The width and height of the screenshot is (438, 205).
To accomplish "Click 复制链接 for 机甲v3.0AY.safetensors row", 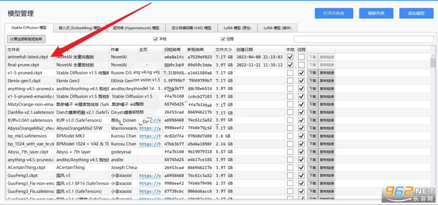I will click(x=326, y=120).
